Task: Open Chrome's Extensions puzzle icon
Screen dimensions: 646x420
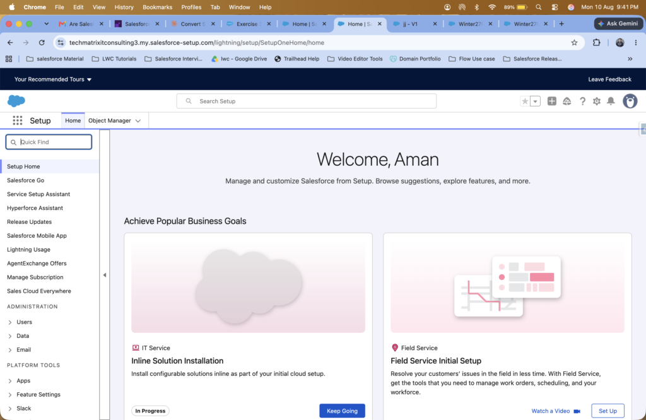Action: (x=596, y=42)
